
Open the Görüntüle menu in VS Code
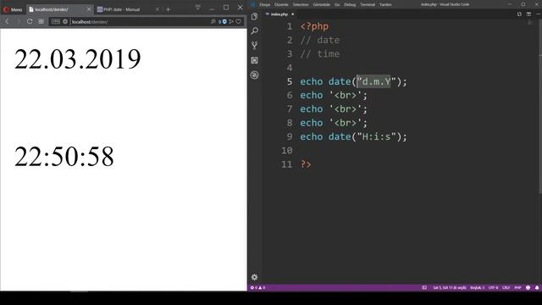click(322, 4)
